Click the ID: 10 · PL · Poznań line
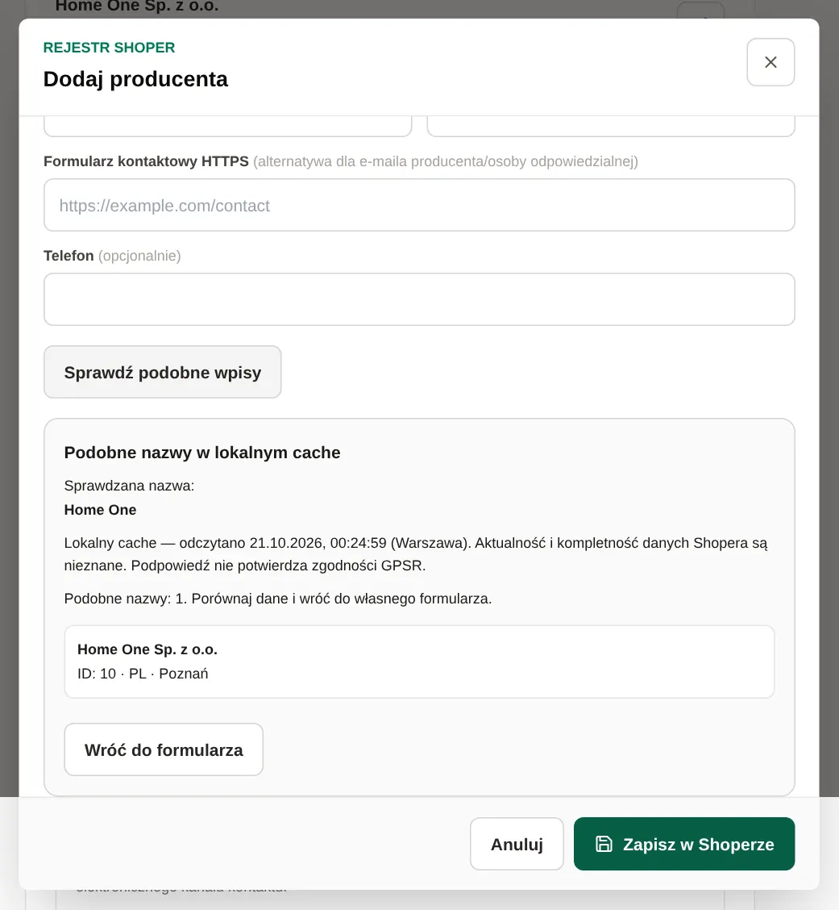 pos(143,673)
